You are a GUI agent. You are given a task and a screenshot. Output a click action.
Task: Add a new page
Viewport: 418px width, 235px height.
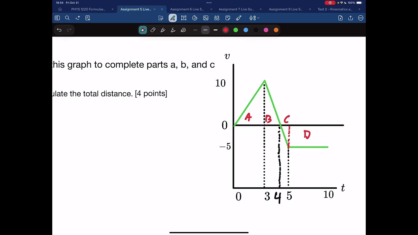coord(340,18)
